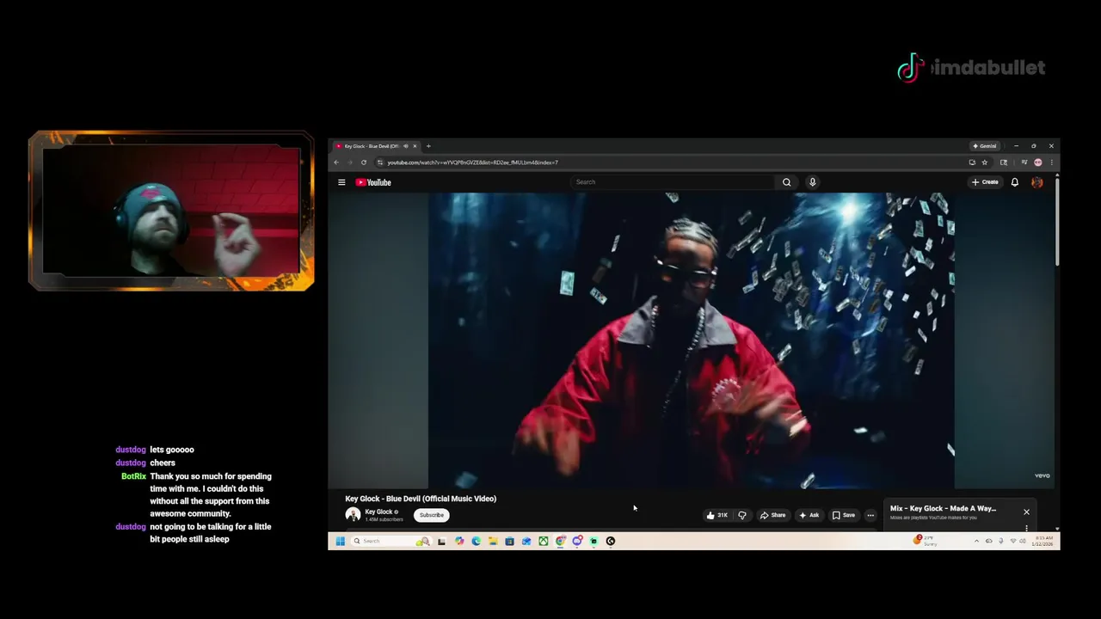Open File Explorer from the taskbar
Screen dimensions: 1101x619
493,541
